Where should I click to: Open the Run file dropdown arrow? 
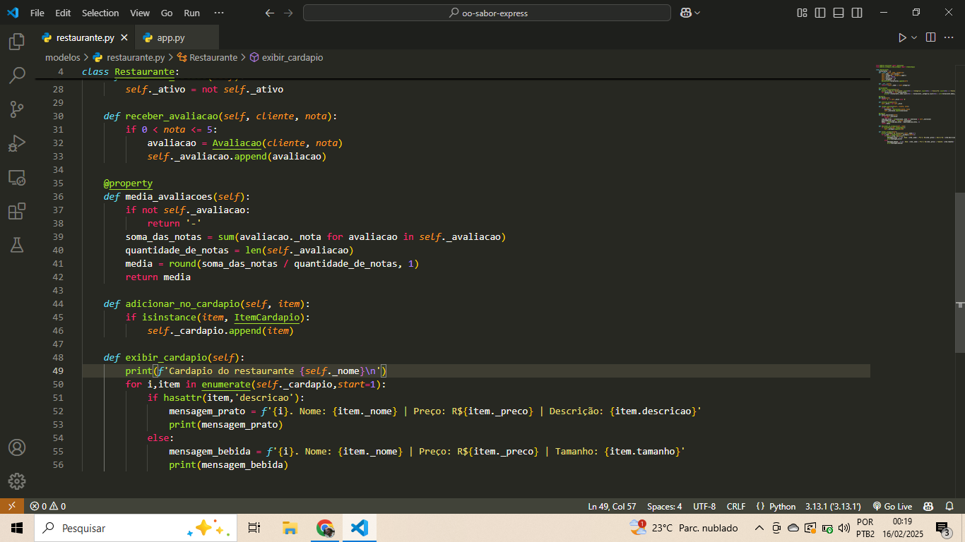(914, 37)
